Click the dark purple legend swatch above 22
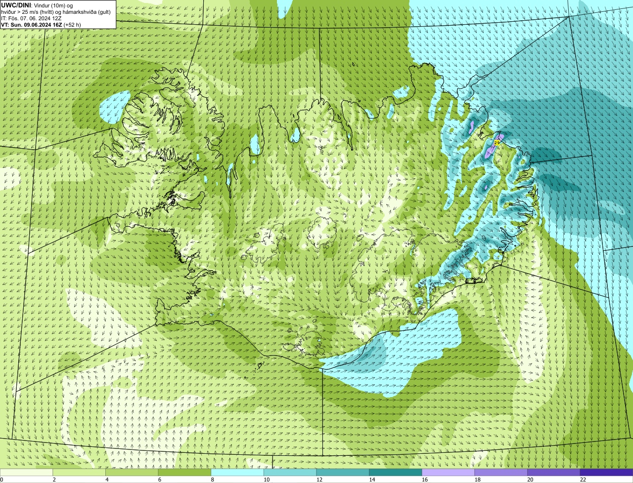 click(x=606, y=472)
